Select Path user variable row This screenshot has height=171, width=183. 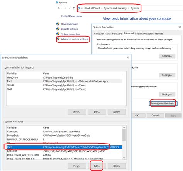[x=64, y=81]
